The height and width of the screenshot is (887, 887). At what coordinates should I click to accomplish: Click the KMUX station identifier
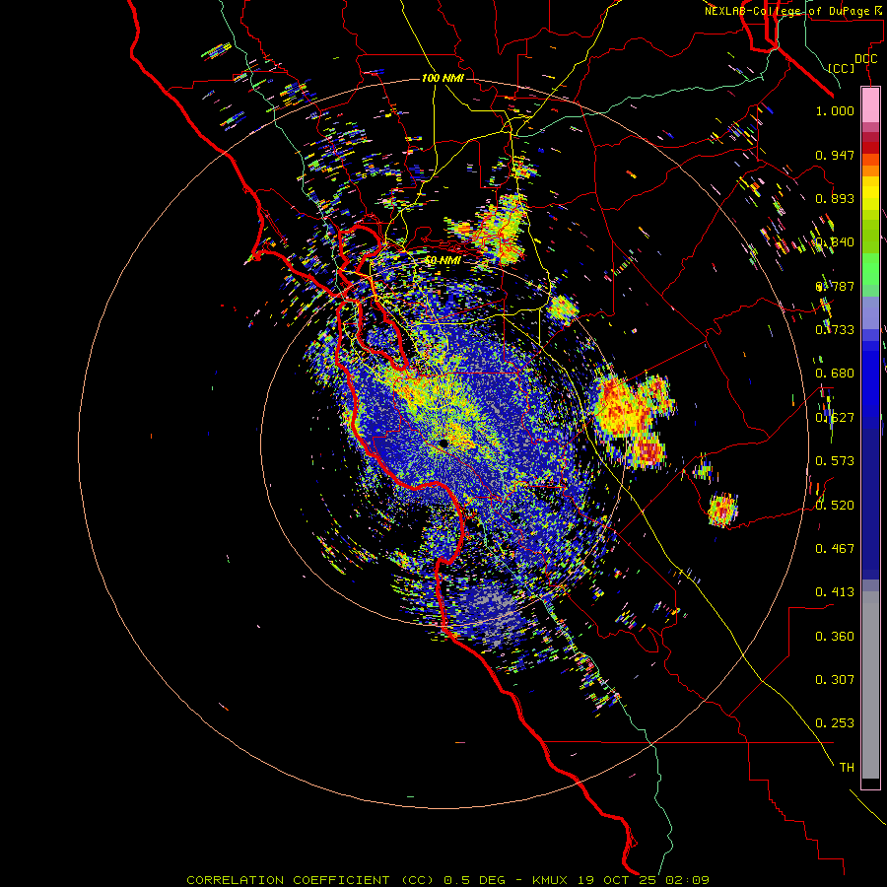pyautogui.click(x=550, y=880)
